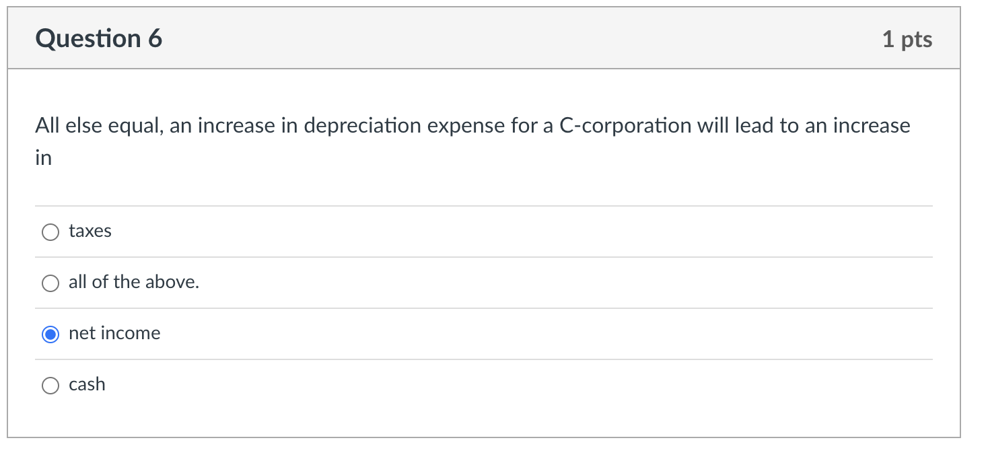
Task: Deselect the currently chosen net income answer
Action: pyautogui.click(x=50, y=334)
